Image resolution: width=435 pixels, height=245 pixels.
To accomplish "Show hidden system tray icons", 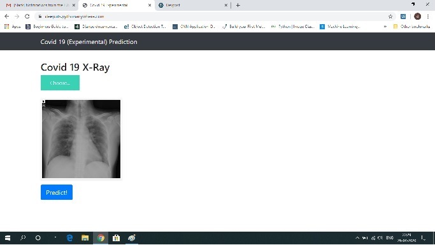I will pos(357,238).
